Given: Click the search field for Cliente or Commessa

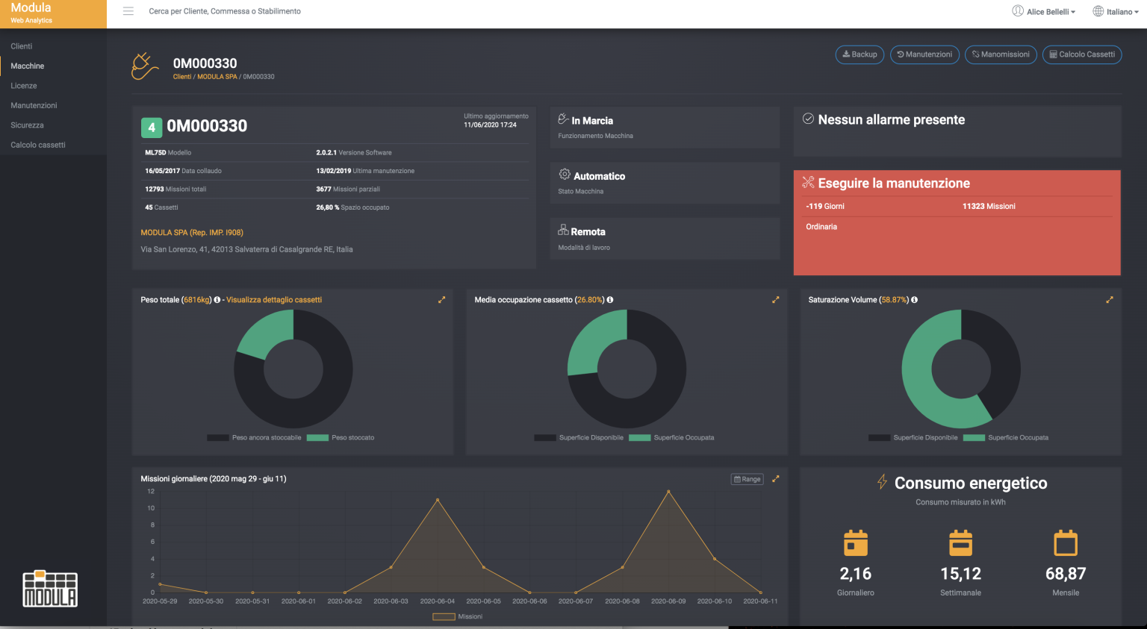Looking at the screenshot, I should pyautogui.click(x=224, y=11).
